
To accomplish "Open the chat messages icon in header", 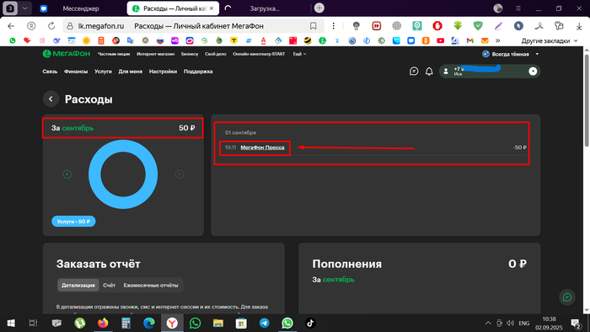I will [x=414, y=71].
